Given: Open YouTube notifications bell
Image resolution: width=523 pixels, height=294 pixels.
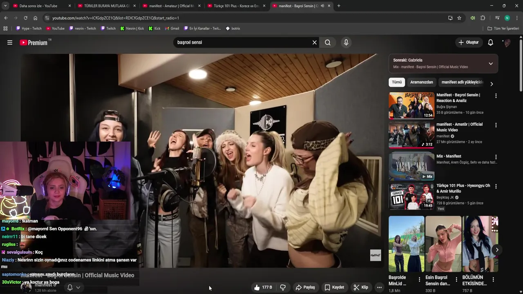Looking at the screenshot, I should click(491, 42).
